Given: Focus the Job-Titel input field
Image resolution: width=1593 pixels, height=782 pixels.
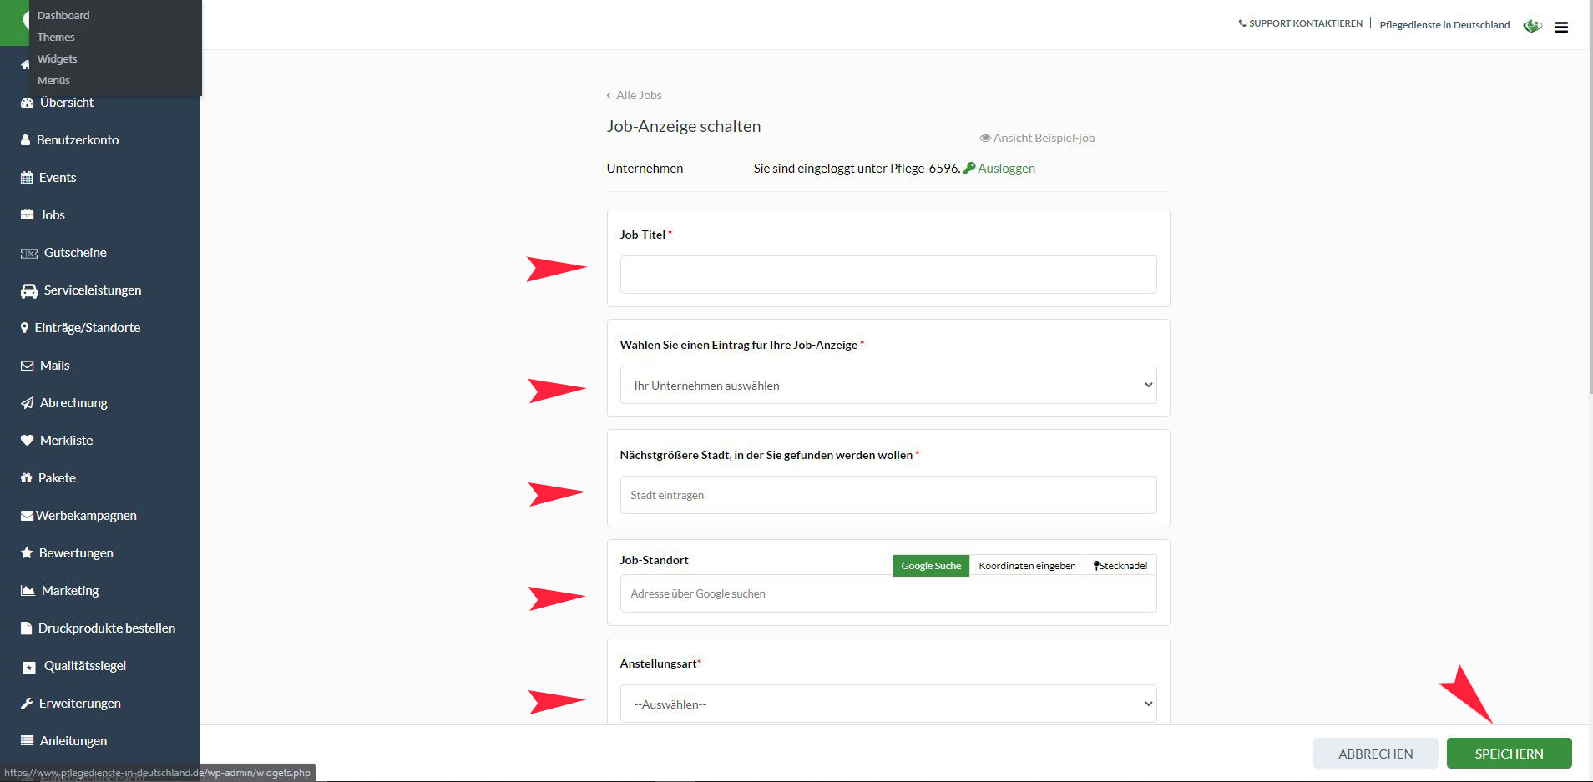Looking at the screenshot, I should point(888,275).
